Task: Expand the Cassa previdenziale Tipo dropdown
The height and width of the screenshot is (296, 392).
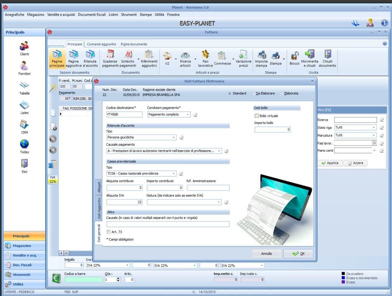Action: tap(174, 174)
